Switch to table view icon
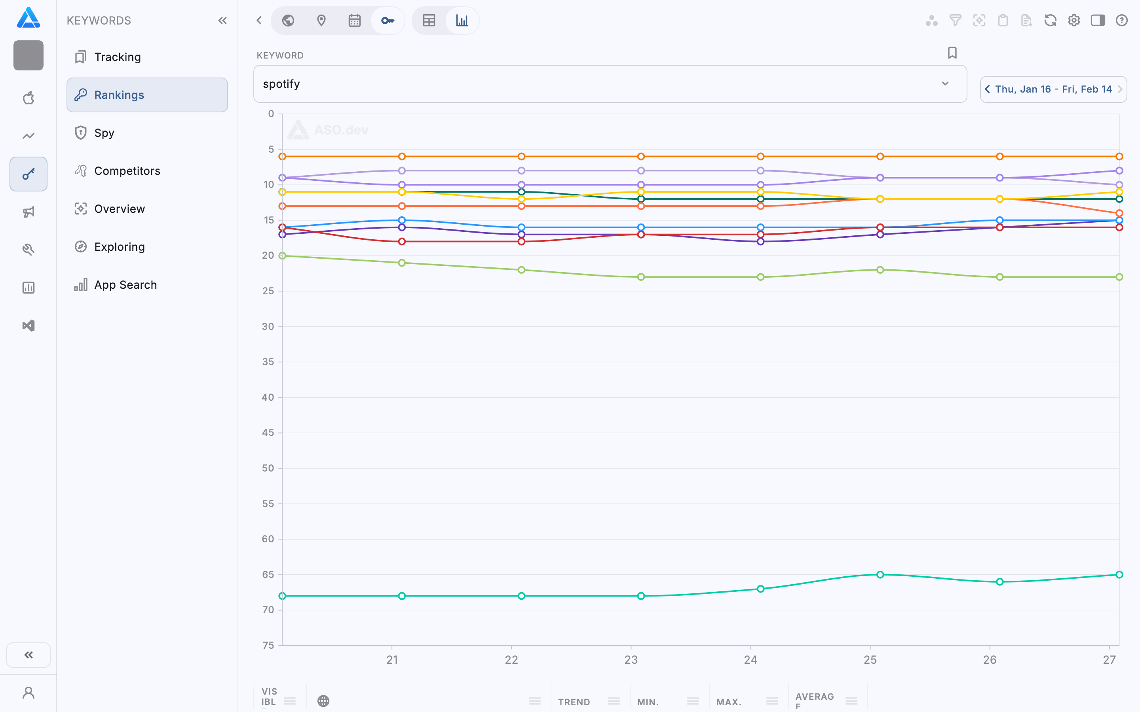1140x712 pixels. (x=429, y=20)
